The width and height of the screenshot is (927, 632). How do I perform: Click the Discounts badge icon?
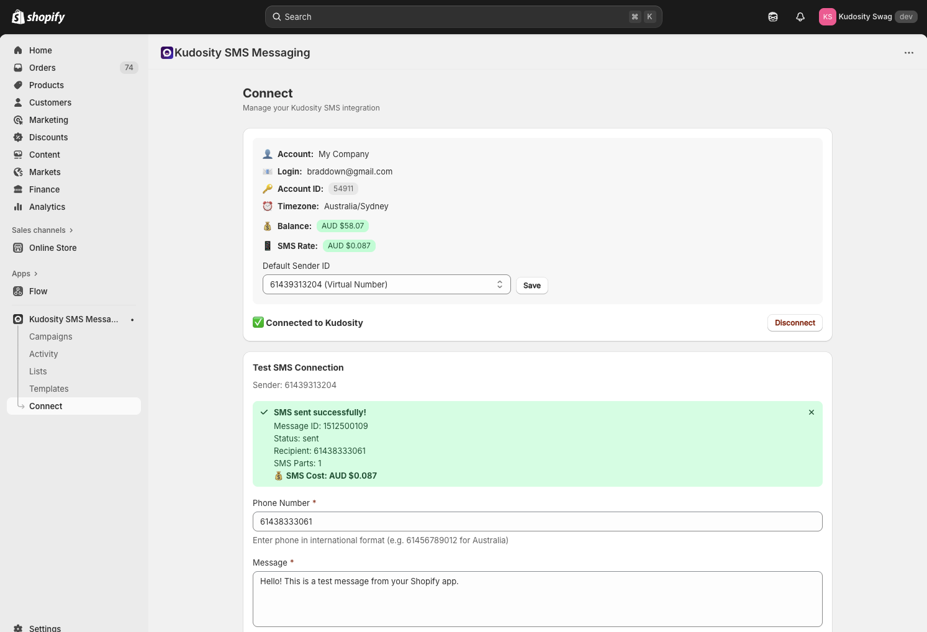18,137
